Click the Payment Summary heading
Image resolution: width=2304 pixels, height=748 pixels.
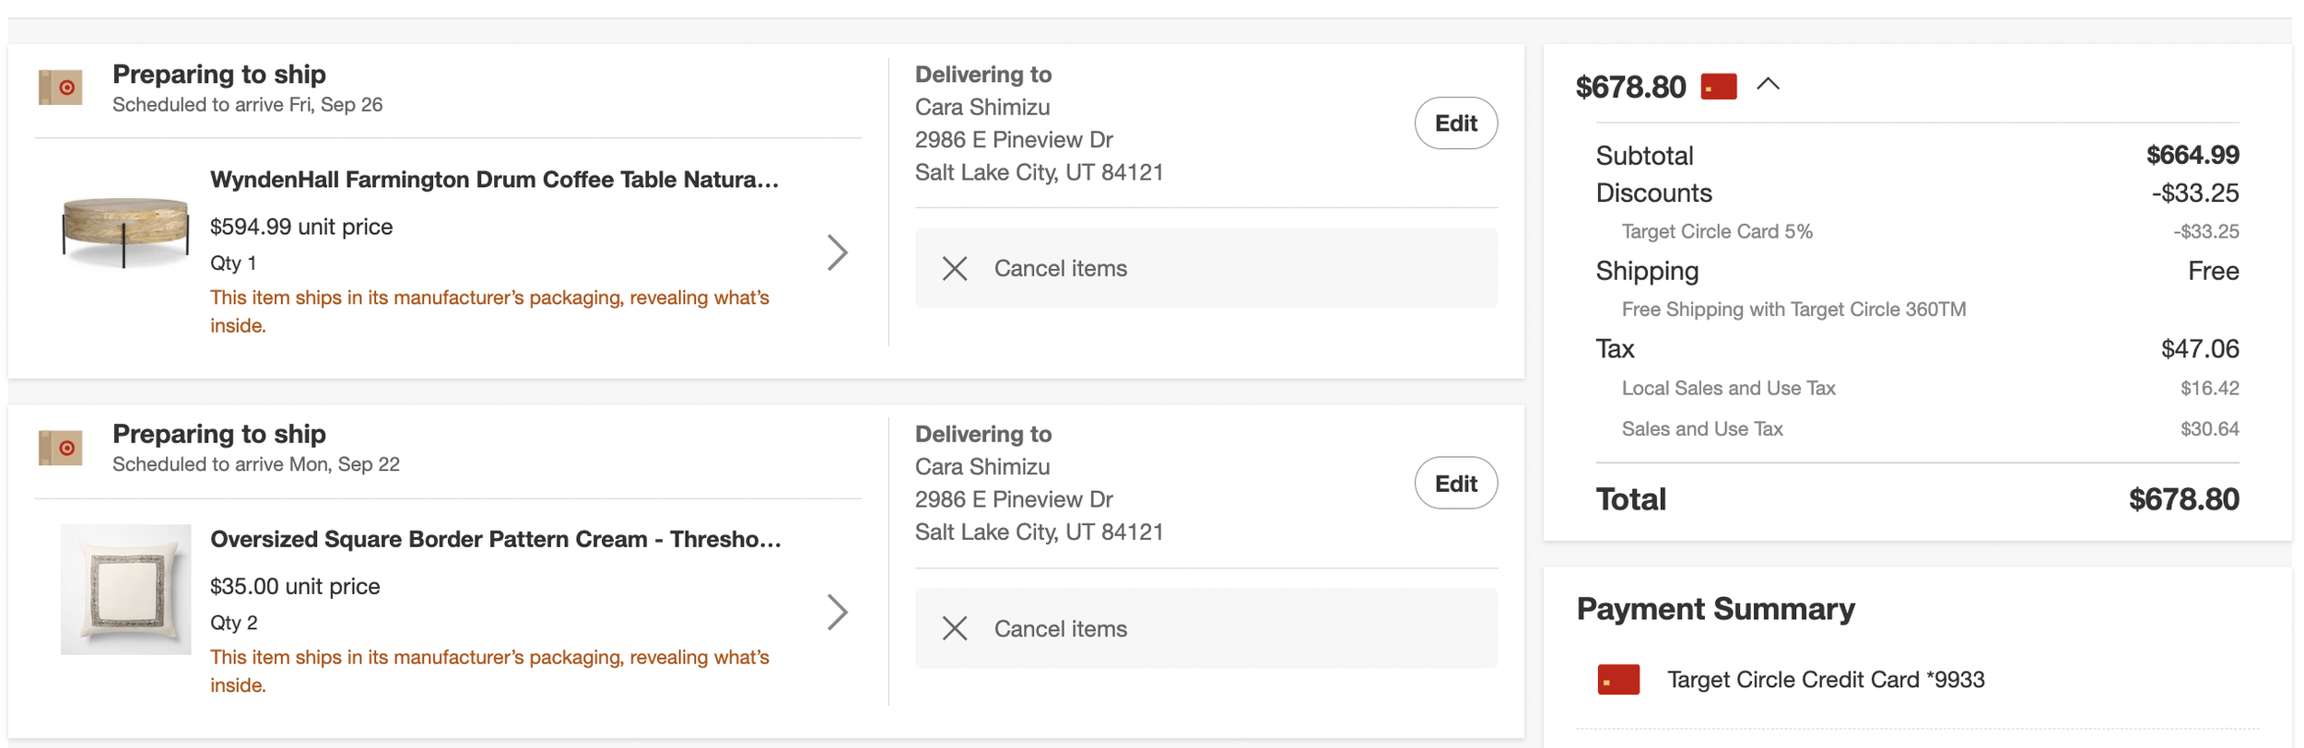click(1715, 609)
